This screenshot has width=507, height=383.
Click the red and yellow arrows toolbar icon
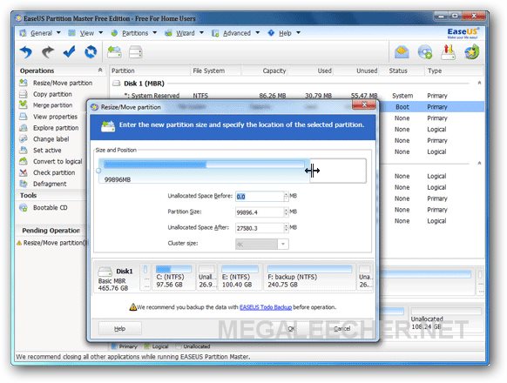pos(448,52)
